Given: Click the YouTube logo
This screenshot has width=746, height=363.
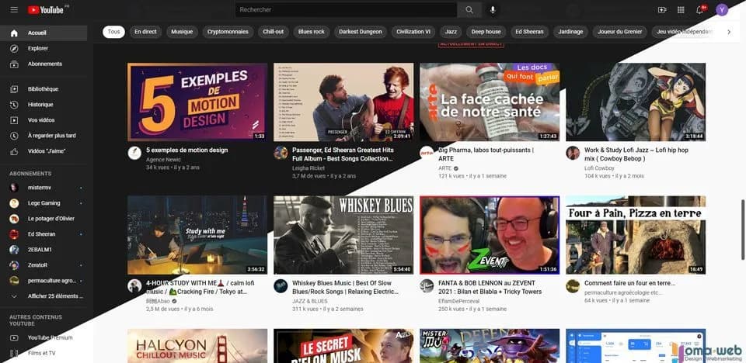Looking at the screenshot, I should [46, 9].
